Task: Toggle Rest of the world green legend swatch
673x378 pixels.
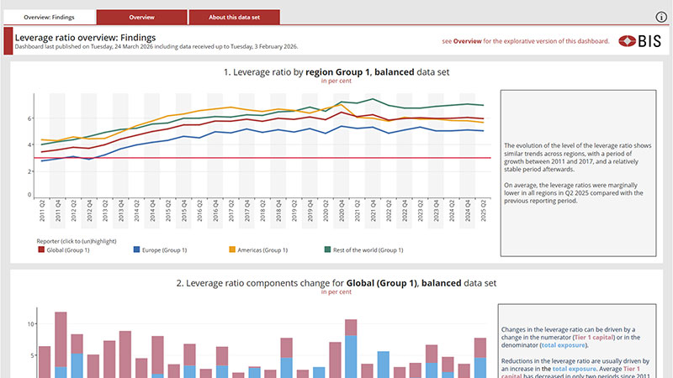Action: point(327,249)
